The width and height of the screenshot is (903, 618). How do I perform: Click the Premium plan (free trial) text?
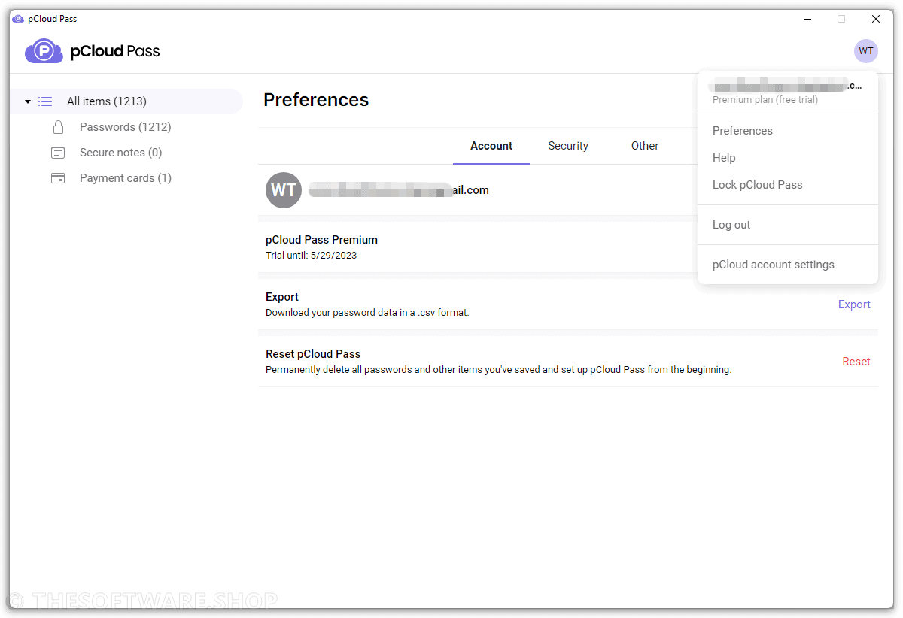pyautogui.click(x=765, y=99)
